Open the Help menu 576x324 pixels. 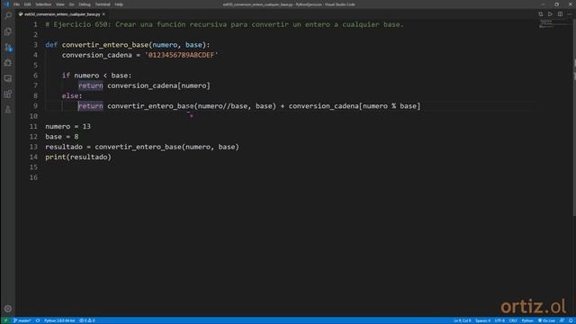pos(119,4)
